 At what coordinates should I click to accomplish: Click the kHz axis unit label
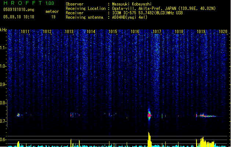[x=3, y=30]
